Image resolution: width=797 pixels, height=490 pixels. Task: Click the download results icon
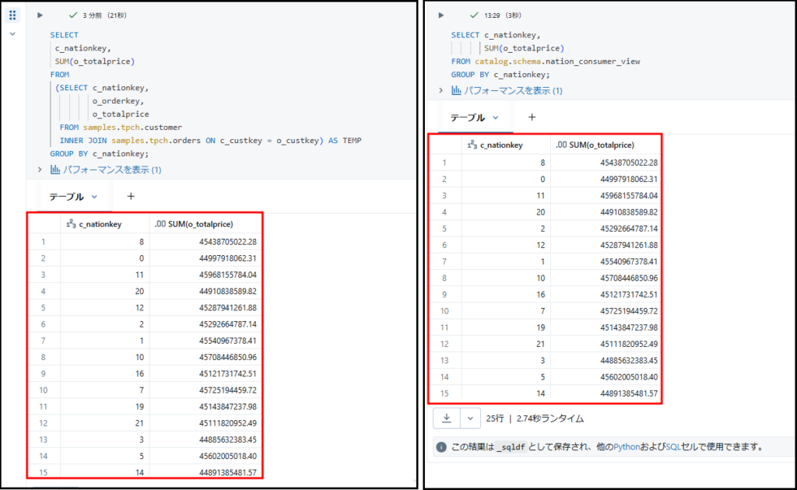click(447, 418)
